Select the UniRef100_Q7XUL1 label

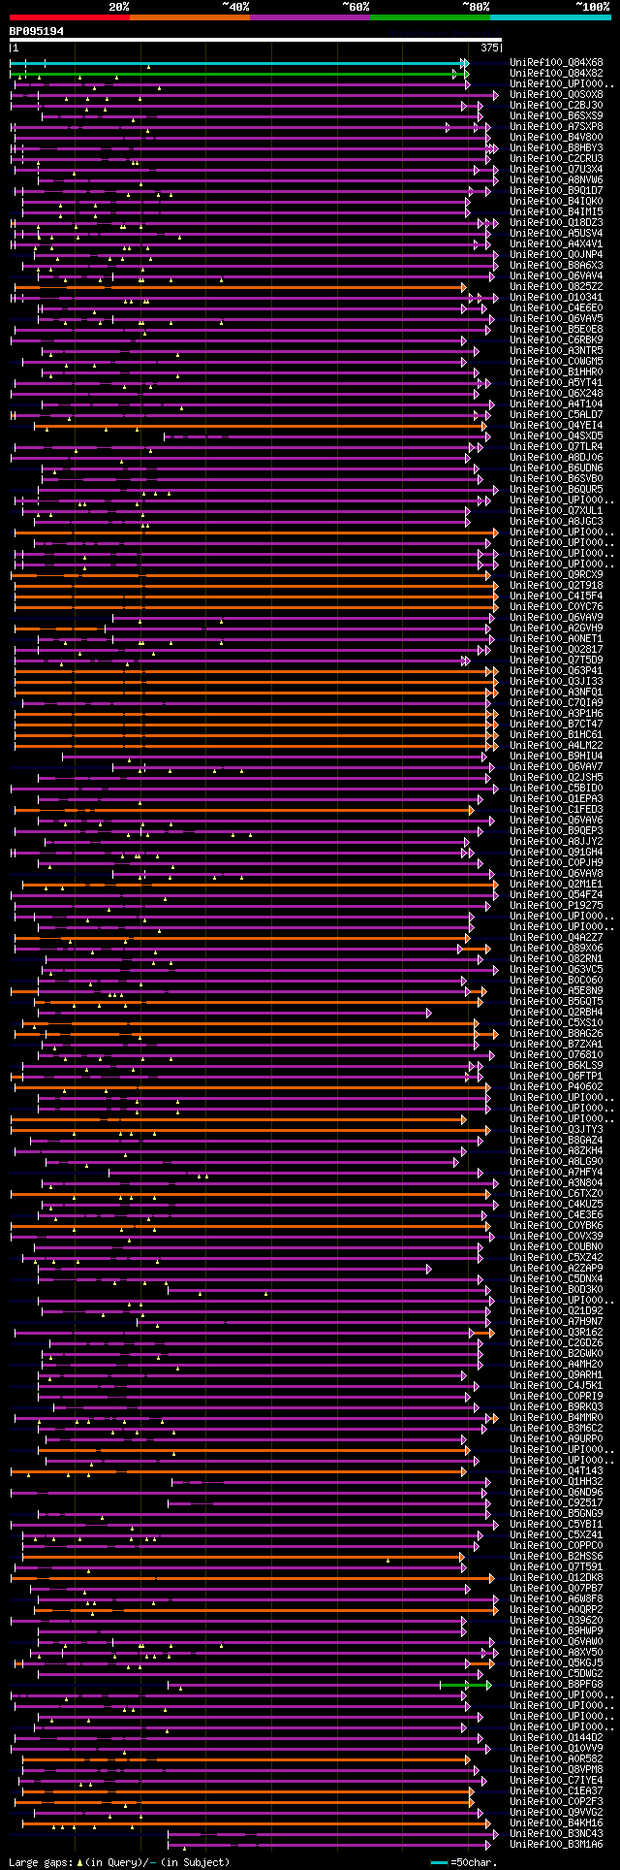(556, 511)
